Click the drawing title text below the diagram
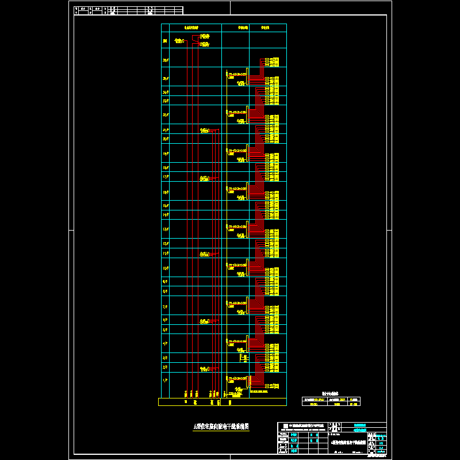The height and width of the screenshot is (460, 460). point(220,427)
